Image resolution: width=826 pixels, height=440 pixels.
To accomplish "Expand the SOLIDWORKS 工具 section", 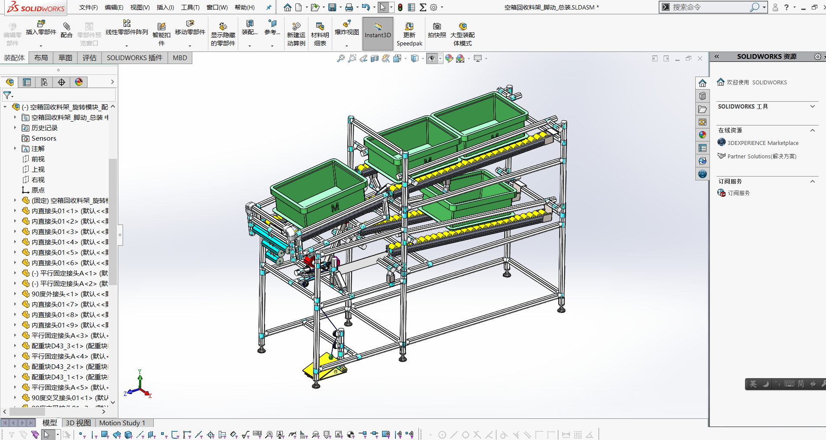I will coord(813,106).
